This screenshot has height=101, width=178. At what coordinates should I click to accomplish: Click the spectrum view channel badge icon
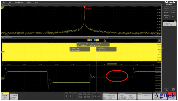[x=2, y=8]
